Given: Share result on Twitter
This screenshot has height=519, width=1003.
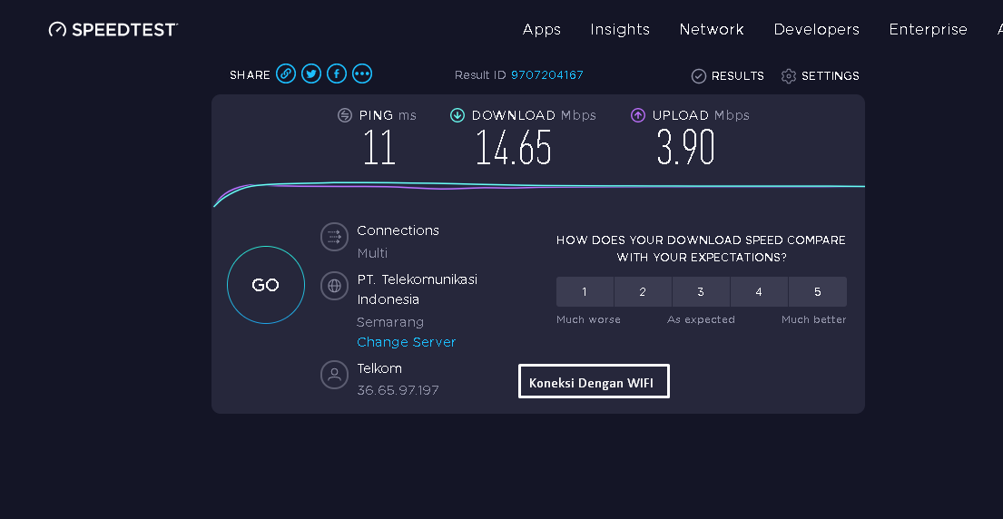Looking at the screenshot, I should pyautogui.click(x=311, y=74).
